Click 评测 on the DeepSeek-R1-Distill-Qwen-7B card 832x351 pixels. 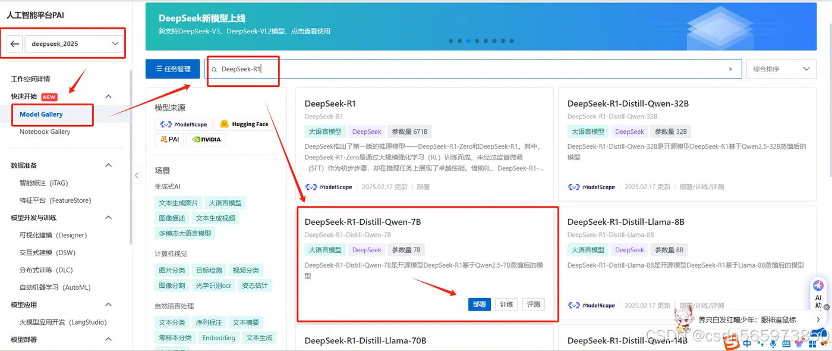(533, 304)
